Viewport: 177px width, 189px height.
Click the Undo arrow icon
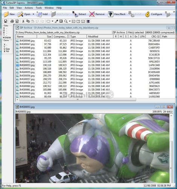coord(37,21)
